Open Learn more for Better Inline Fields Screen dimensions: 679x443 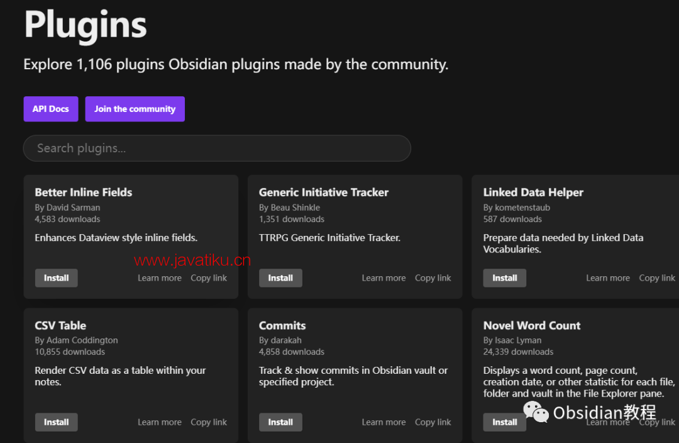click(160, 278)
